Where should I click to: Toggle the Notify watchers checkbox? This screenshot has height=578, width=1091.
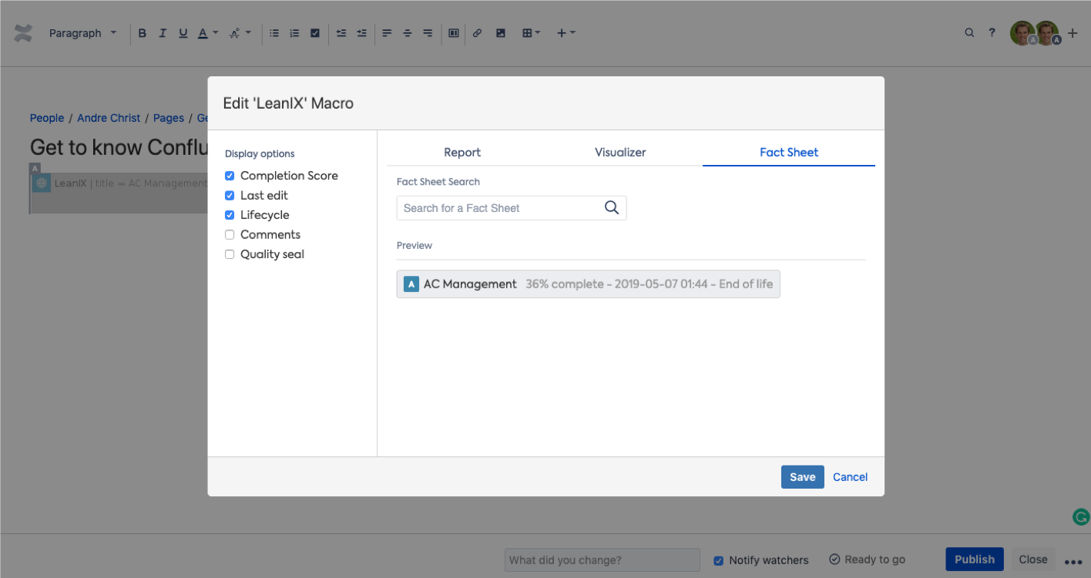[719, 560]
